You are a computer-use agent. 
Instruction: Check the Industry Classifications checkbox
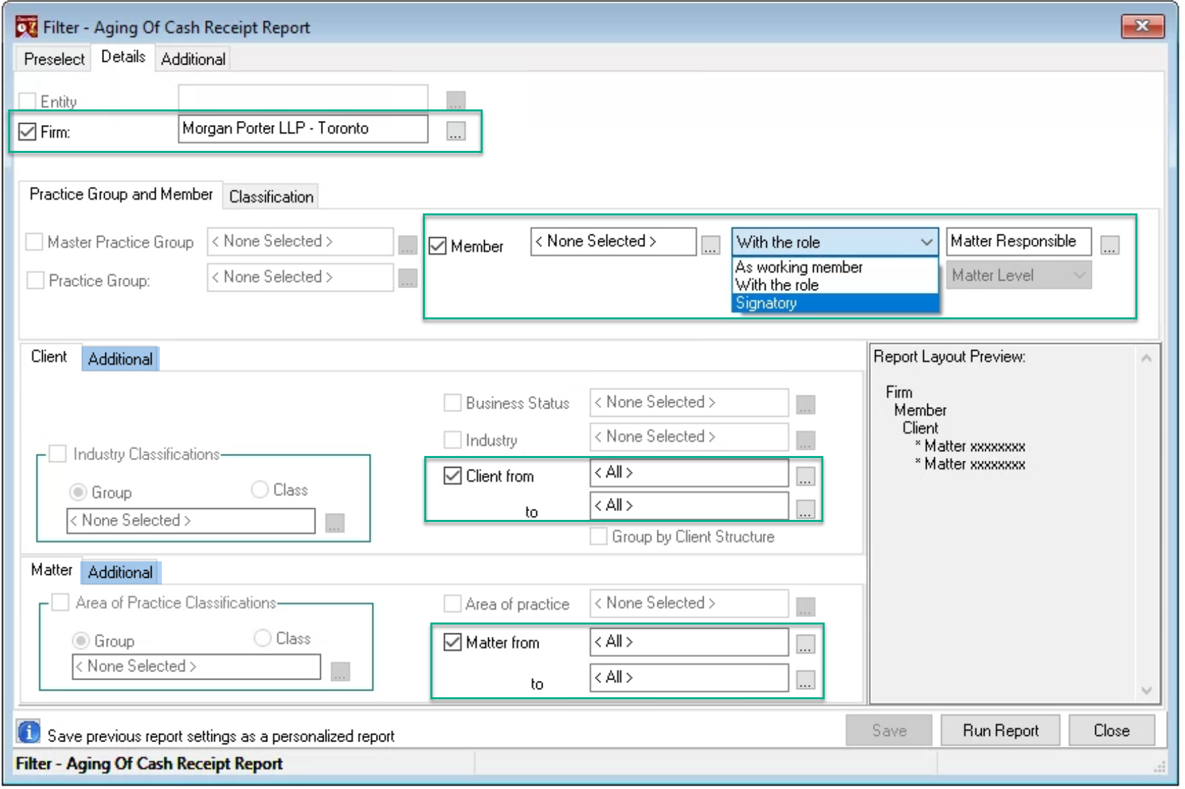pyautogui.click(x=58, y=453)
